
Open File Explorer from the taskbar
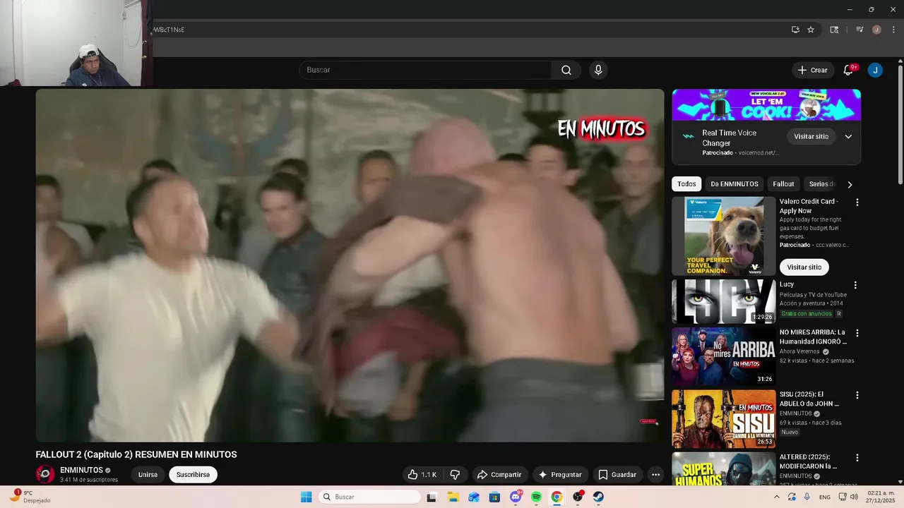[453, 497]
